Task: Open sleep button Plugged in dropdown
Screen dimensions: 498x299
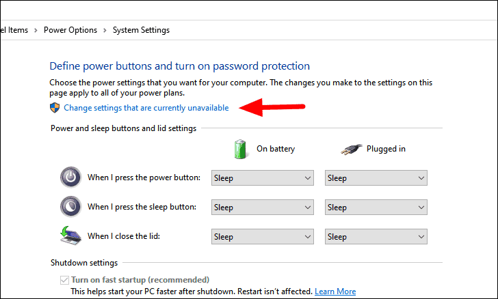Action: tap(376, 208)
